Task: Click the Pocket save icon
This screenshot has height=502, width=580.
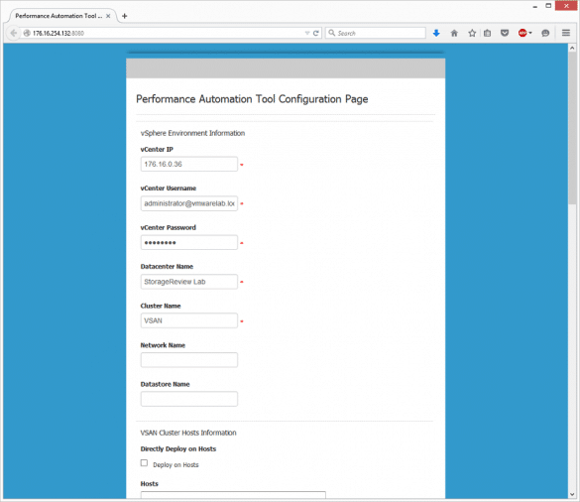Action: click(x=505, y=33)
